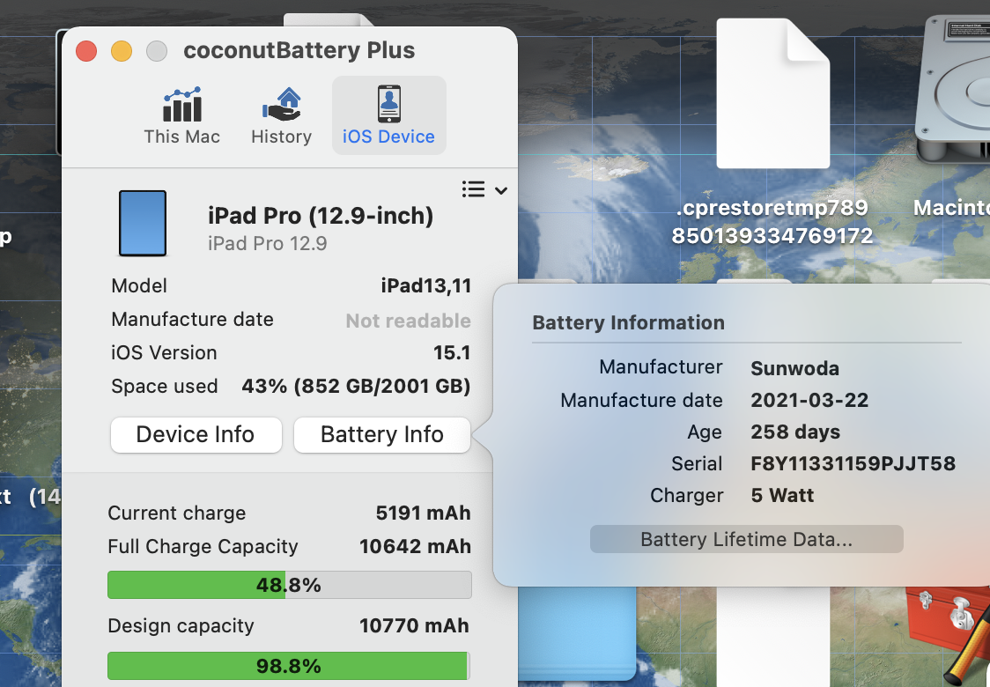
Task: Click the Battery Info button
Action: pyautogui.click(x=382, y=434)
